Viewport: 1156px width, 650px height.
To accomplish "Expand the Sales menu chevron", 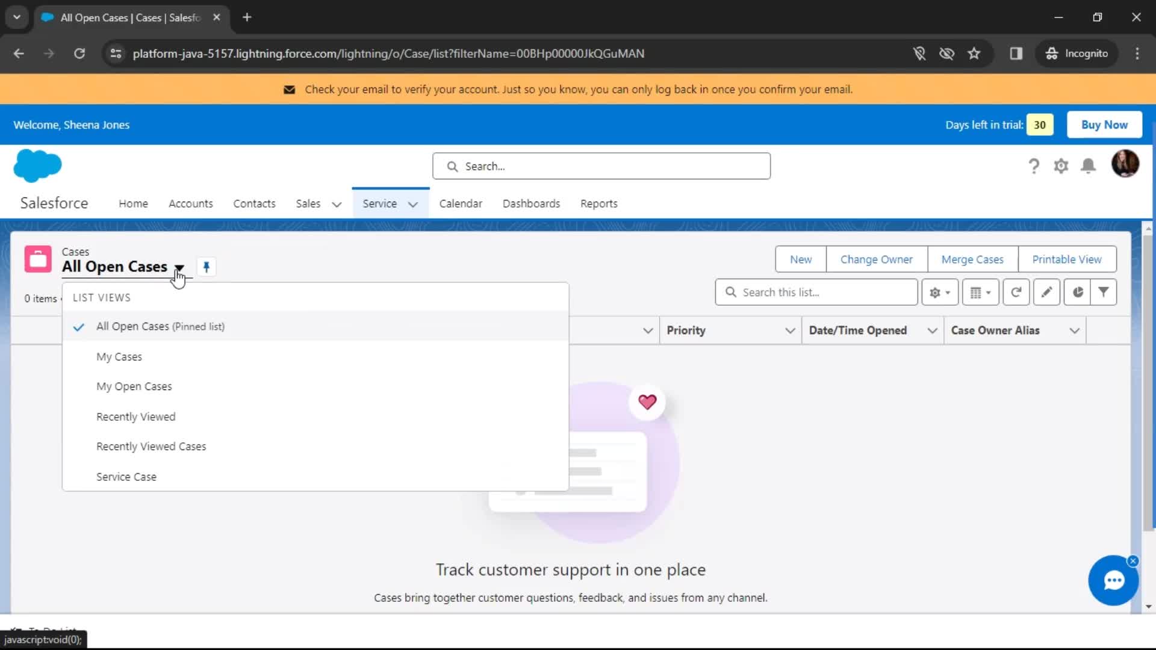I will tap(337, 204).
